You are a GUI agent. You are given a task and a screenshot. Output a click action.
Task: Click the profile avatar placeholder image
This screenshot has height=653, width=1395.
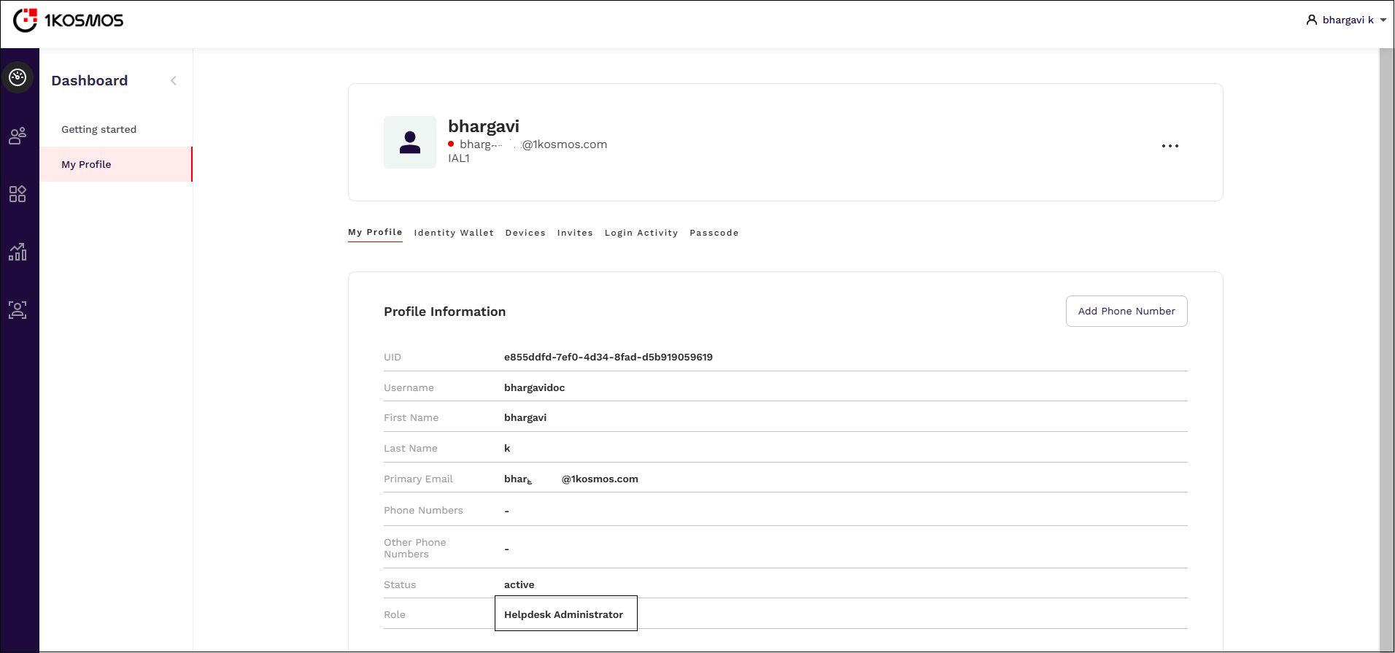coord(410,142)
